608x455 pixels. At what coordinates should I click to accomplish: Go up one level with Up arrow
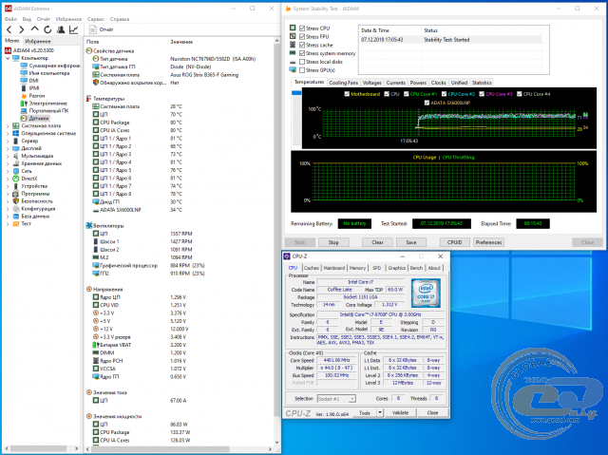(34, 29)
